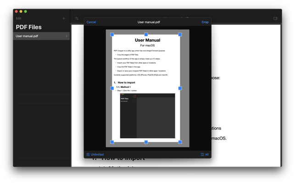The image size is (295, 184).
Task: Click the bottom-left crop corner handle
Action: (112, 142)
